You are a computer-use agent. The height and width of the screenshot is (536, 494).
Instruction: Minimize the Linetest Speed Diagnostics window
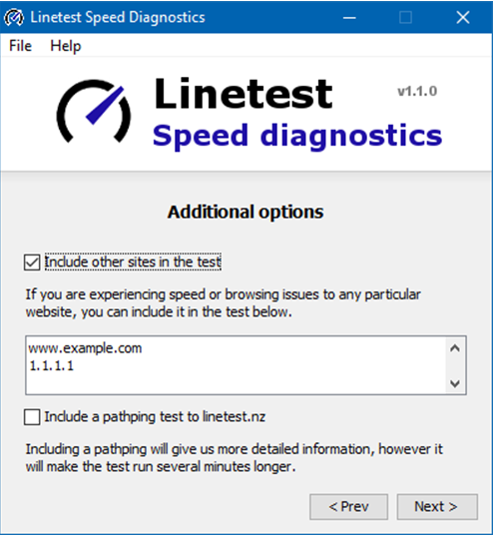pos(349,17)
